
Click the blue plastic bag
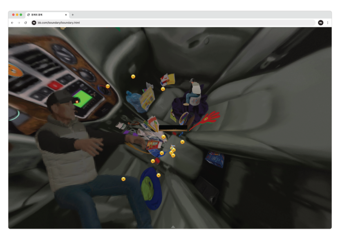tap(133, 100)
